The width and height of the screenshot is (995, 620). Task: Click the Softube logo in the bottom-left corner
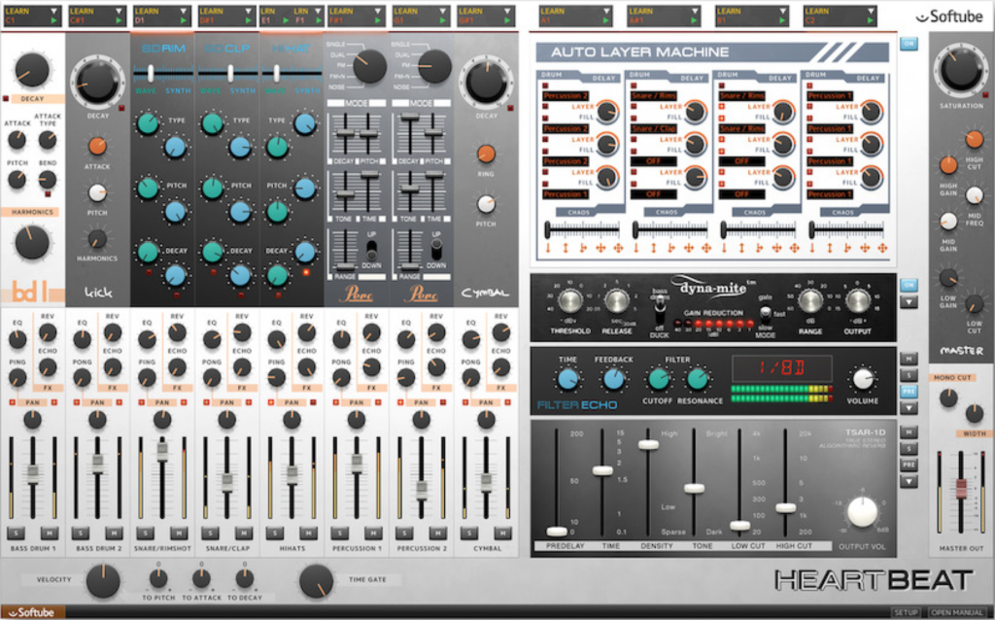coord(32,612)
